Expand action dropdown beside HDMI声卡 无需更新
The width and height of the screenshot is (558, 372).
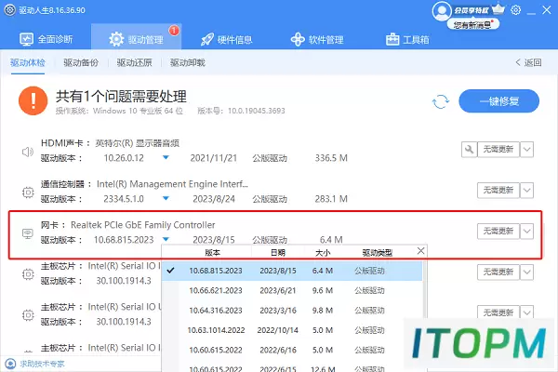(x=526, y=149)
